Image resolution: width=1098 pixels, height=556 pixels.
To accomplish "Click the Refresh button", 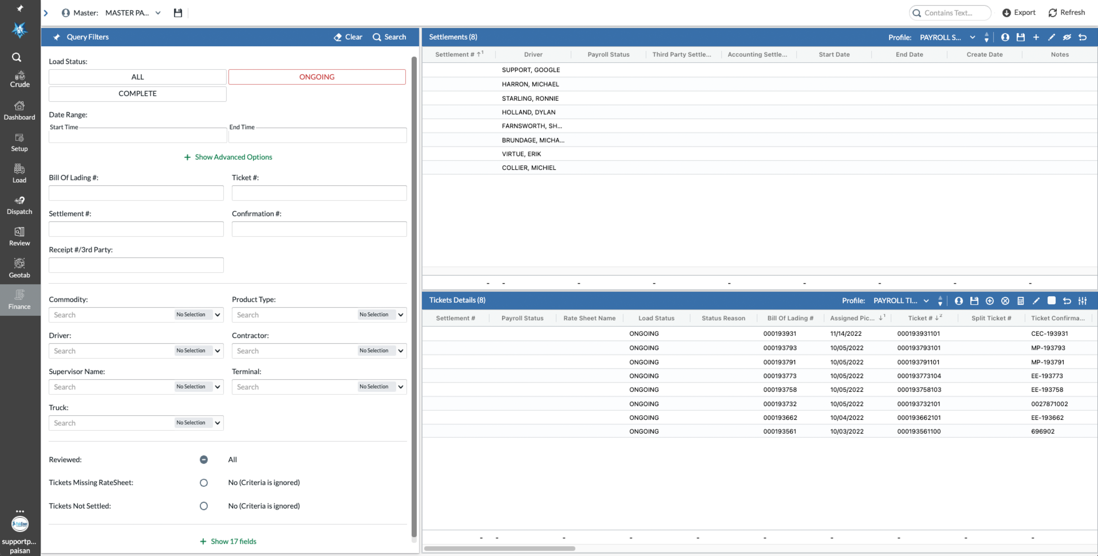I will [1067, 13].
